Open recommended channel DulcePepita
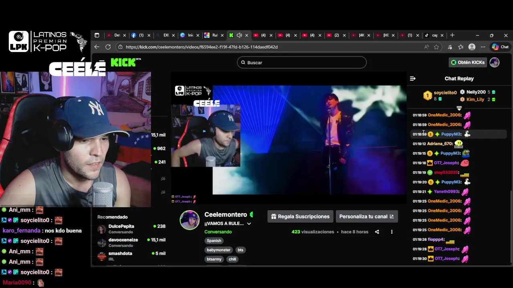The width and height of the screenshot is (513, 288). tap(131, 229)
